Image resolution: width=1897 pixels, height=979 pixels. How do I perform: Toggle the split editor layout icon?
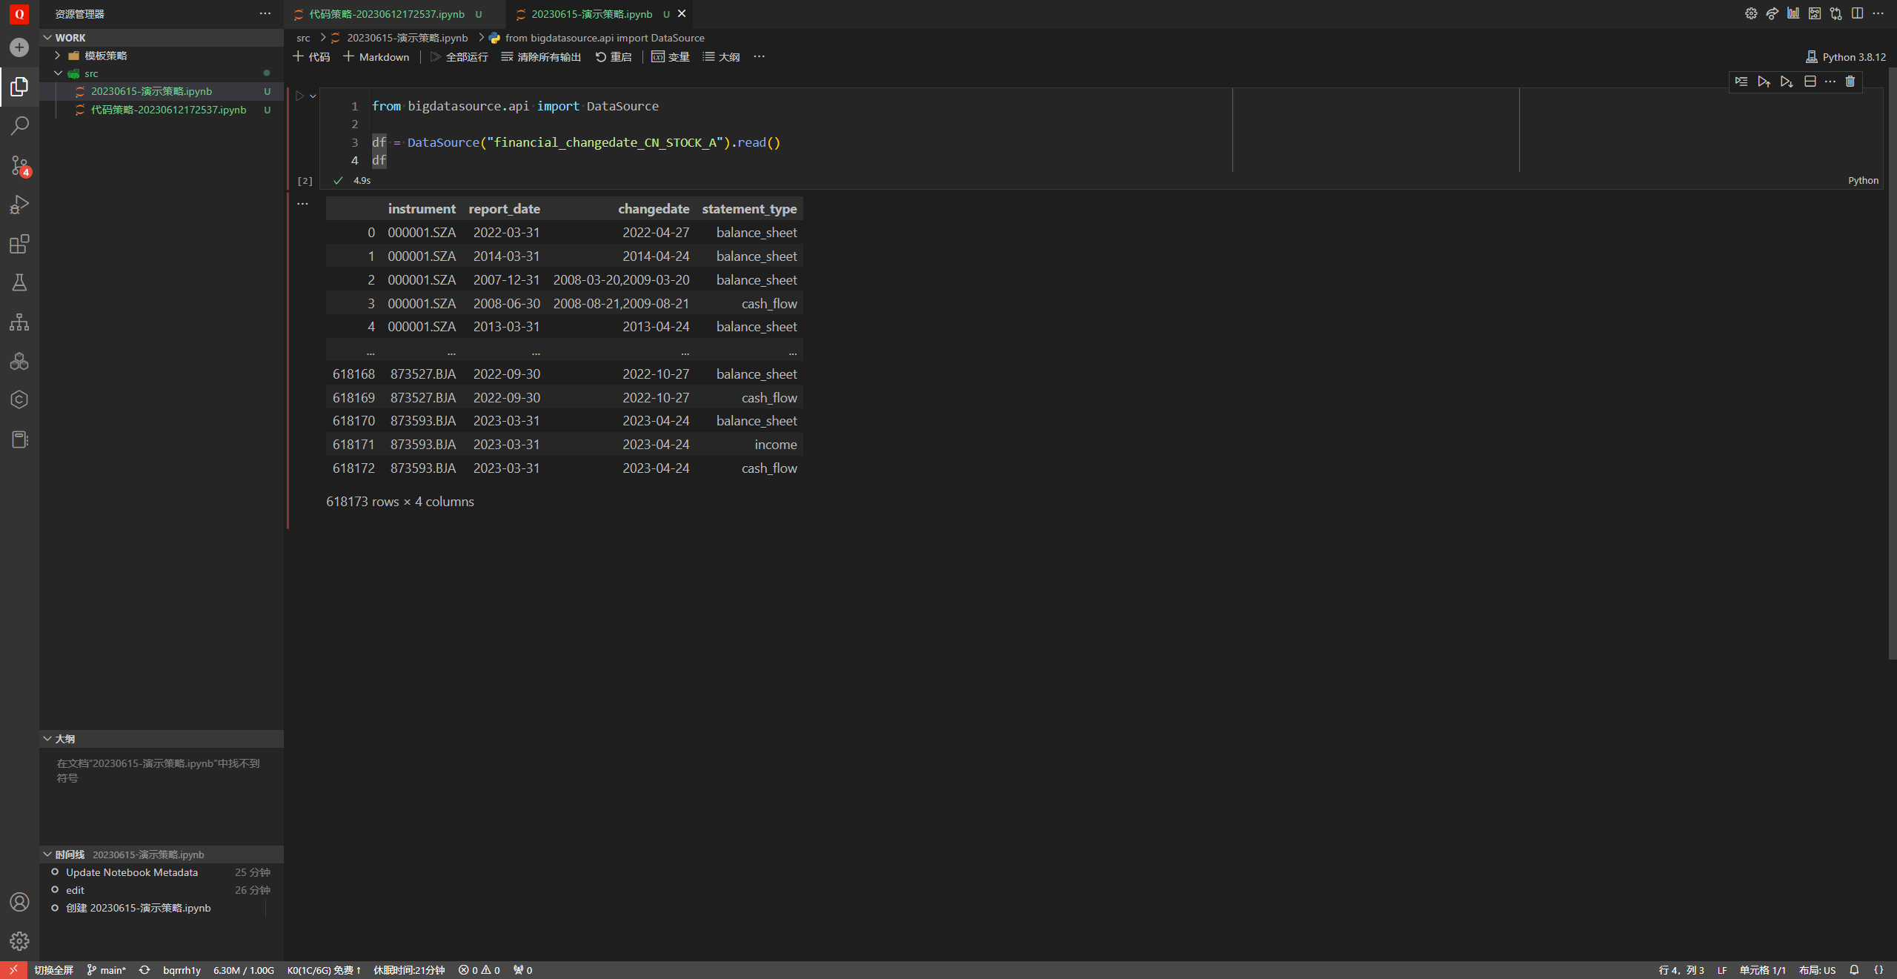coord(1857,13)
